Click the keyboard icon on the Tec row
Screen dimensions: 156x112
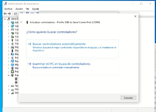(x=12, y=86)
